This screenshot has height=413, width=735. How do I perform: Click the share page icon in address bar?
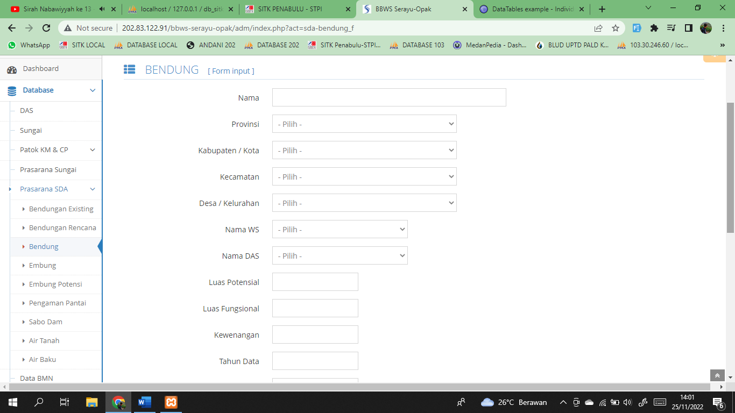pyautogui.click(x=598, y=28)
